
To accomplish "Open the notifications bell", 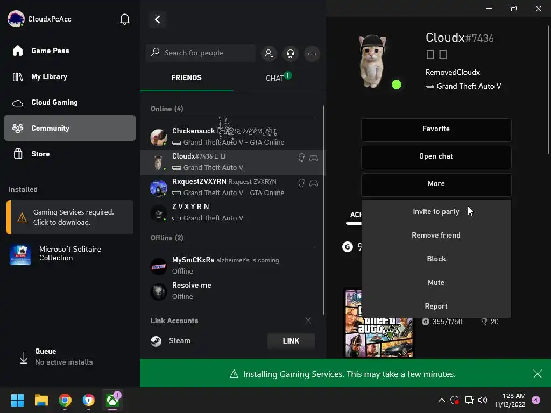I will (x=124, y=19).
